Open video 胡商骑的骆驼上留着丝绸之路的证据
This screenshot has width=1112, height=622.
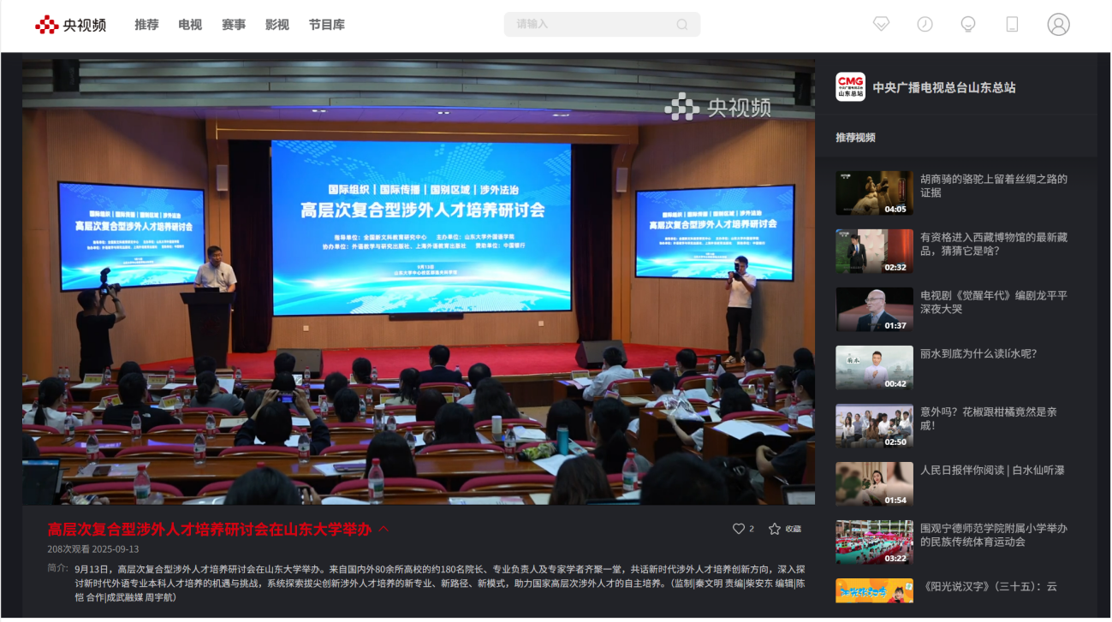(993, 186)
